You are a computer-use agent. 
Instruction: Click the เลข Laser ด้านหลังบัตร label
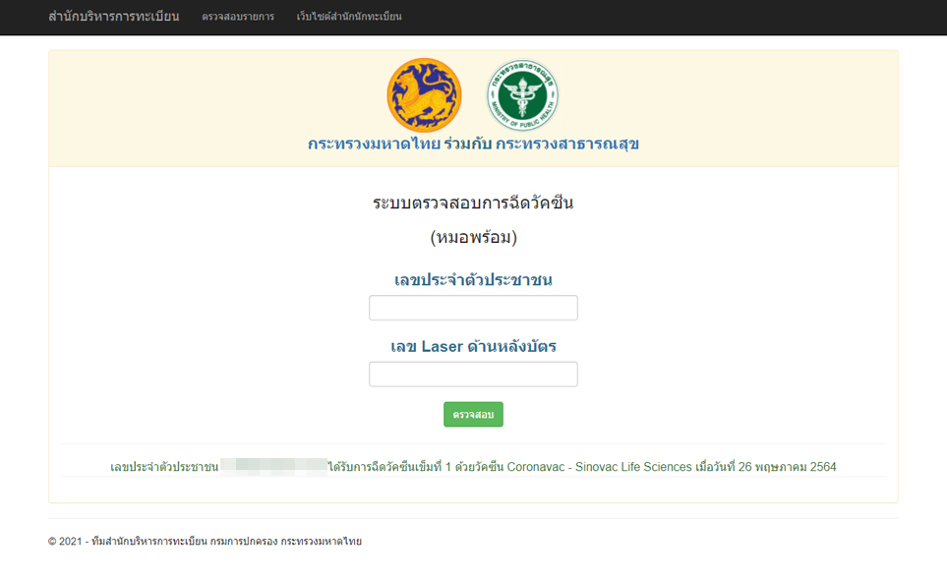(474, 346)
